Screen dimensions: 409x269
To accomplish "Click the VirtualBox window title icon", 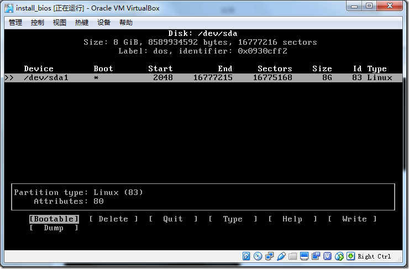I will [x=9, y=8].
